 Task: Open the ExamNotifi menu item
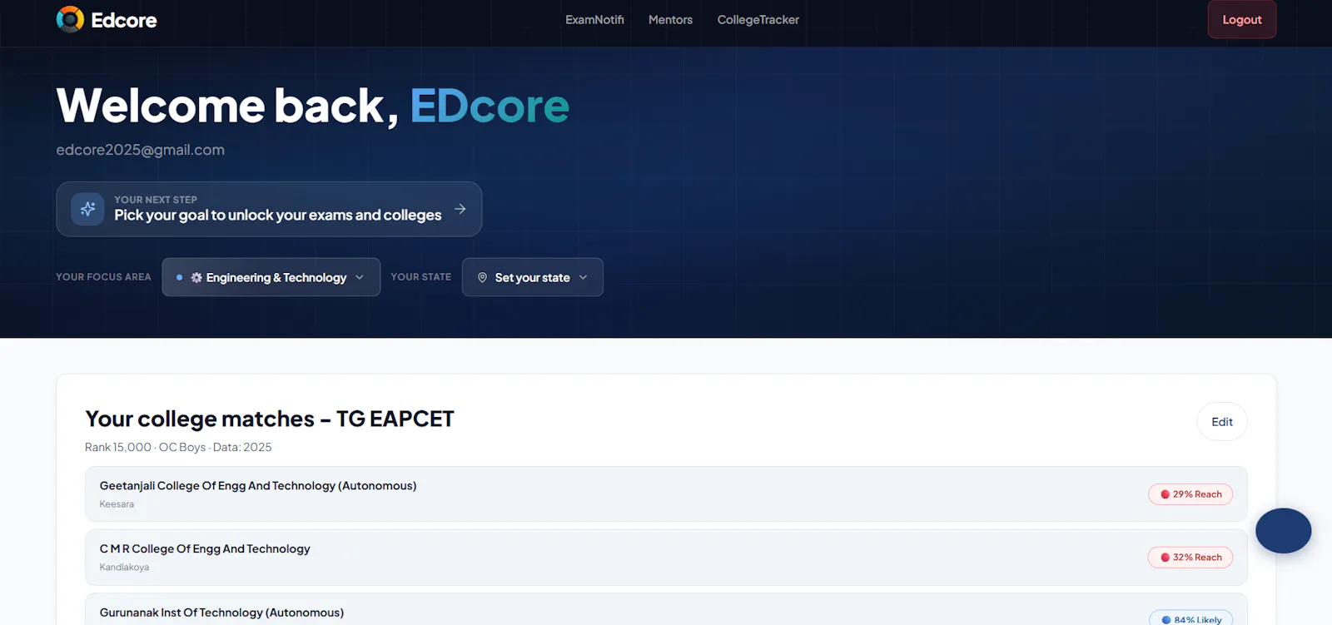point(594,20)
